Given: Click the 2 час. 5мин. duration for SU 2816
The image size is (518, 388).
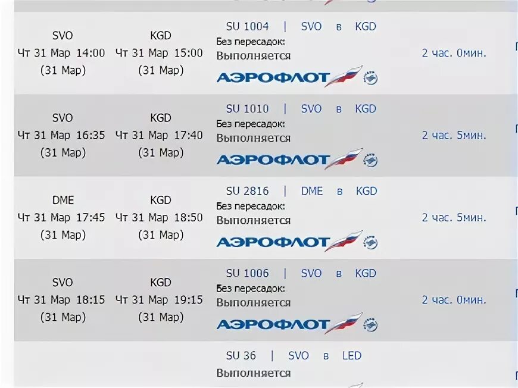Looking at the screenshot, I should 454,218.
